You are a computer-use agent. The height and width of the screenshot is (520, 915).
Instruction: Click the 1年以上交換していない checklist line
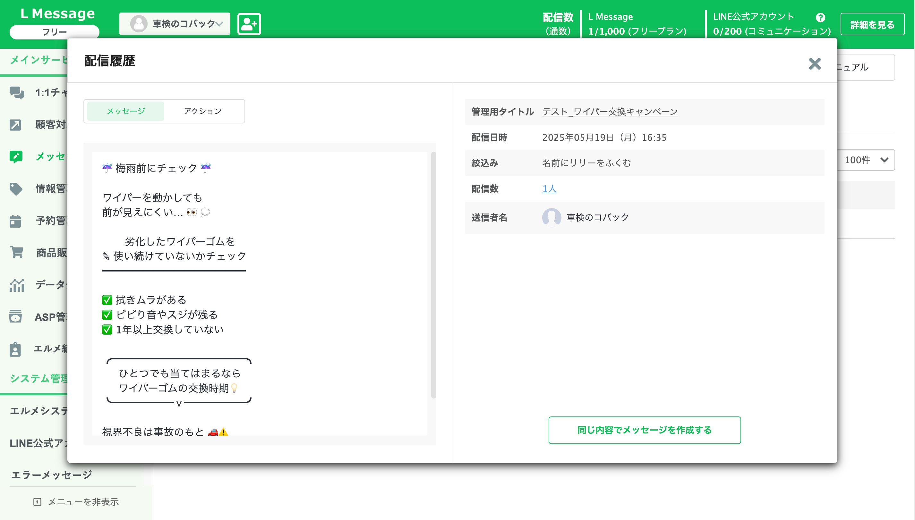tap(163, 329)
